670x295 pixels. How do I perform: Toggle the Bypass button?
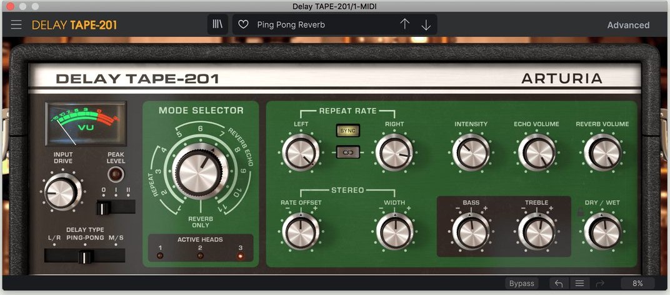pos(522,284)
